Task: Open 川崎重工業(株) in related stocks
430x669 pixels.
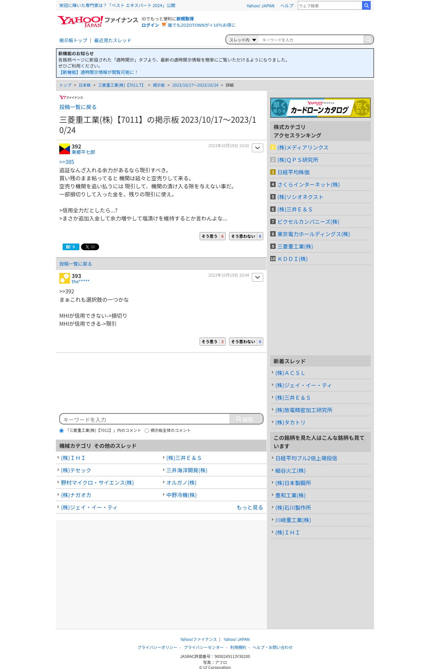Action: [x=293, y=520]
